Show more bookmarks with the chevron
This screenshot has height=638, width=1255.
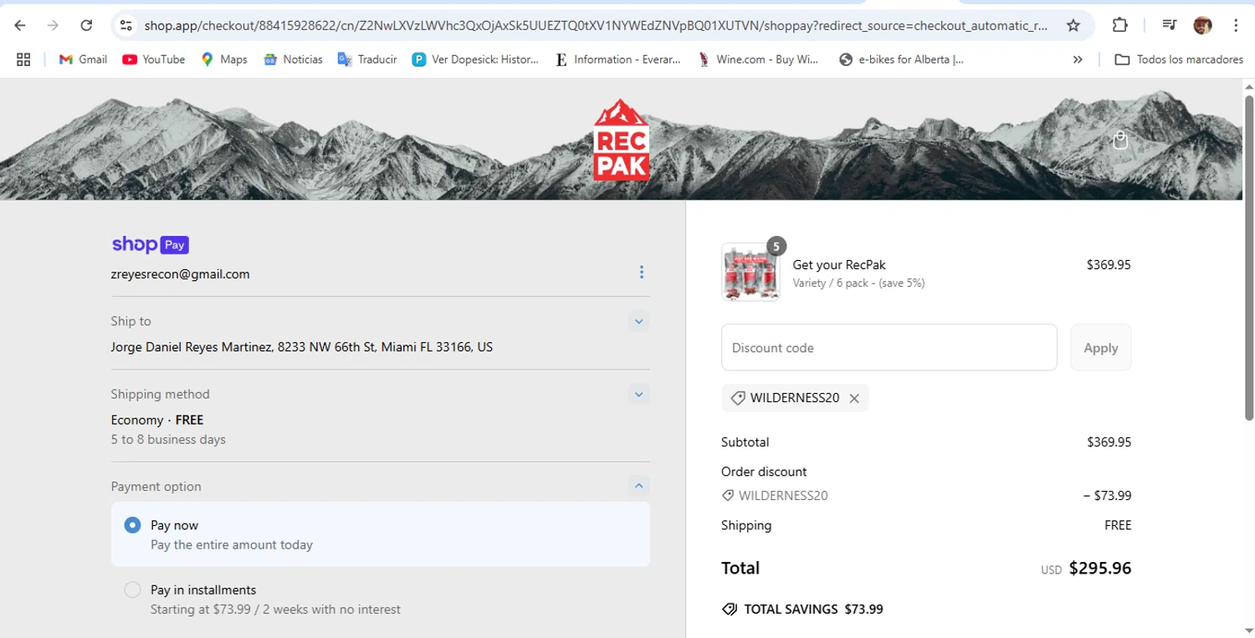1078,59
